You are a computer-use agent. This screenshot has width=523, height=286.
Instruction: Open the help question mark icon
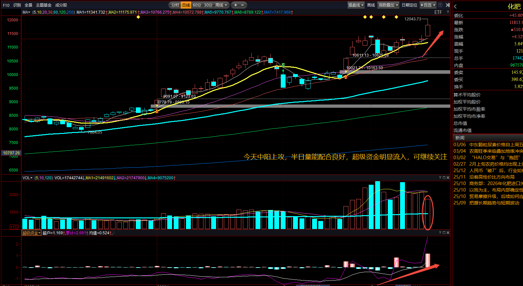tap(440, 5)
